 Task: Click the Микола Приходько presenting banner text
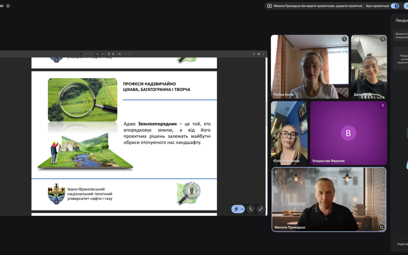click(318, 6)
